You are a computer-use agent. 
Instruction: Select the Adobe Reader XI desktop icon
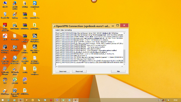(5, 27)
